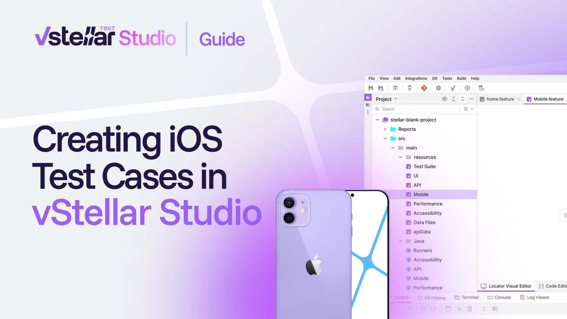Click the Save icon in the toolbar
567x319 pixels.
[x=371, y=88]
